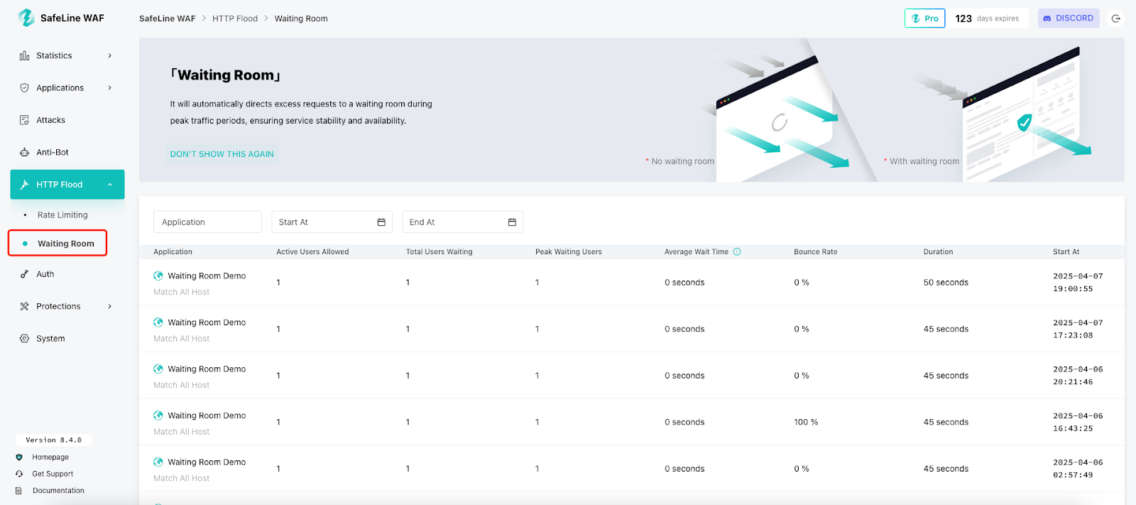Image resolution: width=1136 pixels, height=505 pixels.
Task: Click DON'T SHOW THIS AGAIN button
Action: point(222,154)
